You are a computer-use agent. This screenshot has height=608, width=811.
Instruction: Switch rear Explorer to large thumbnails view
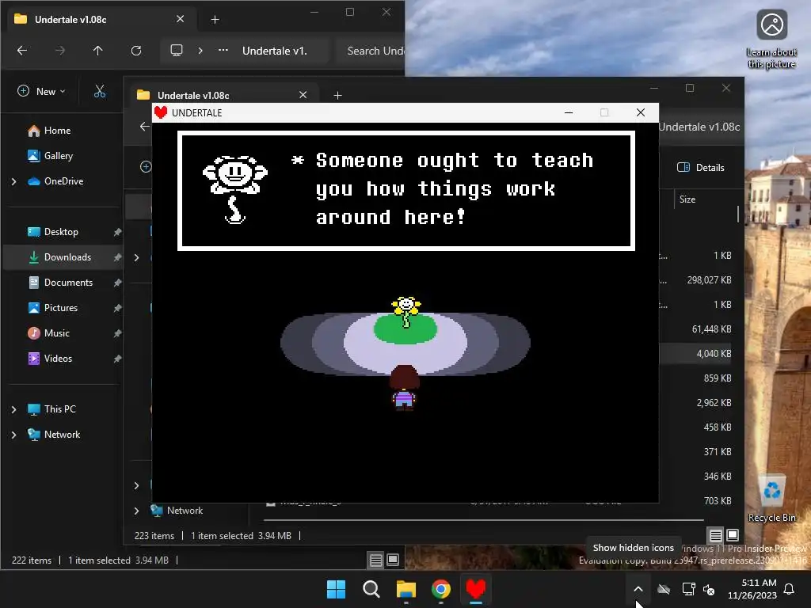tap(393, 560)
